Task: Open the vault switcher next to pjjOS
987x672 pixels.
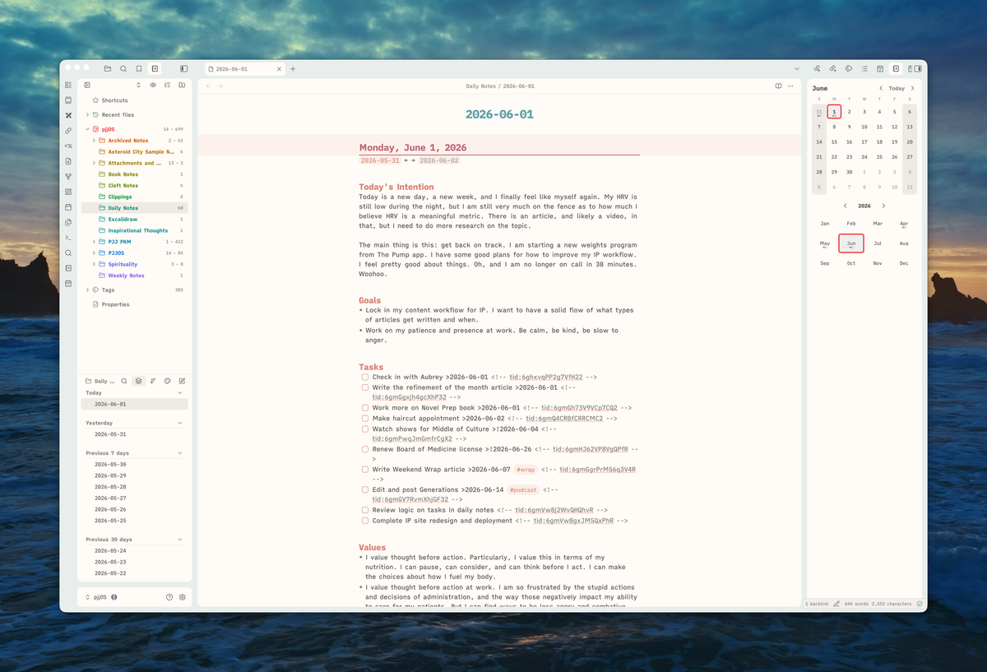Action: point(88,597)
